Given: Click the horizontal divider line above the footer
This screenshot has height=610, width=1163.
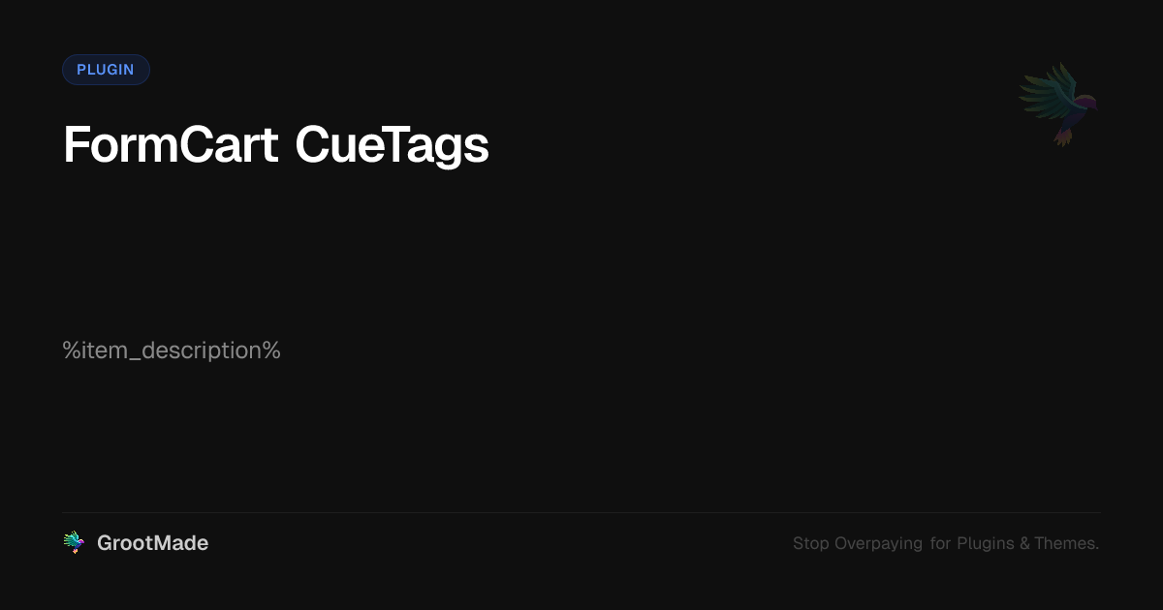Looking at the screenshot, I should [581, 512].
